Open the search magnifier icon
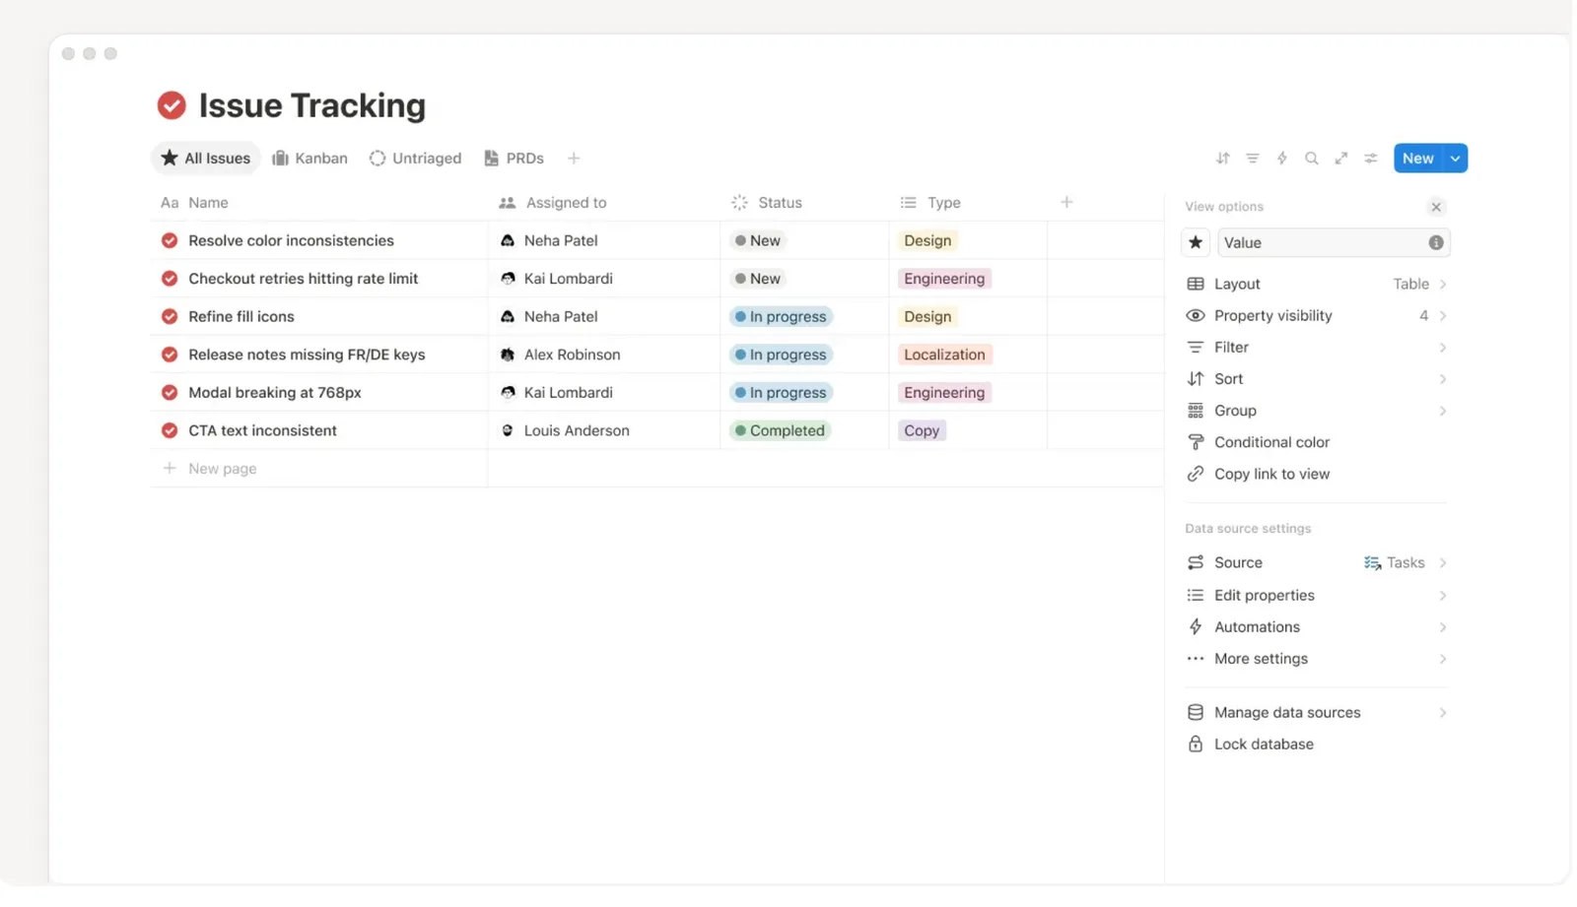Viewport: 1577px width, 907px height. (x=1311, y=159)
